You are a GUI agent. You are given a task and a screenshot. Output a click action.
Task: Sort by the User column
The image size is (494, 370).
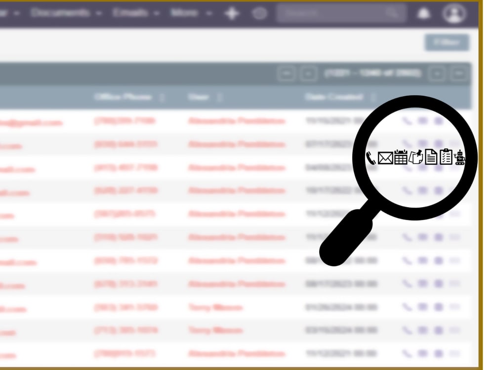click(x=198, y=97)
